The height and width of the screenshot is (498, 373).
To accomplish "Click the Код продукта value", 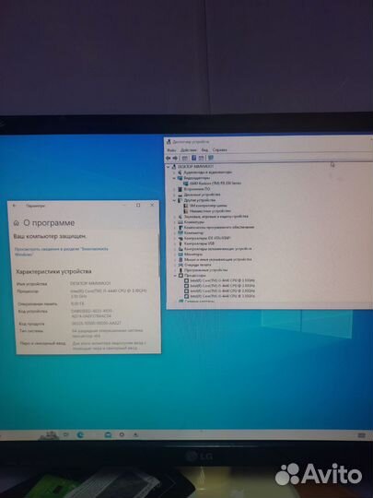I will coord(97,324).
